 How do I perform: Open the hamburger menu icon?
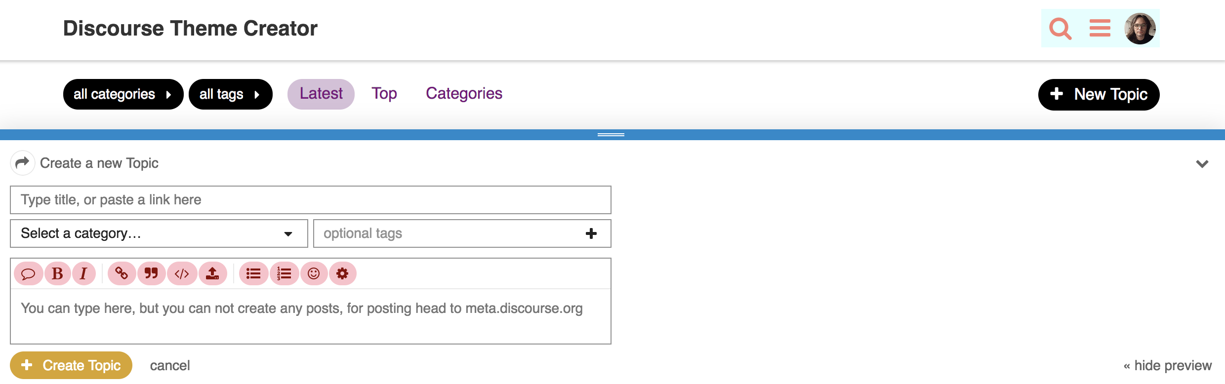(x=1100, y=28)
